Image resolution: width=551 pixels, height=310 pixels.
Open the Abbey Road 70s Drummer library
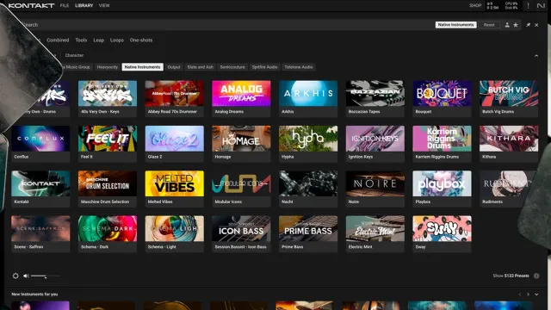(174, 98)
